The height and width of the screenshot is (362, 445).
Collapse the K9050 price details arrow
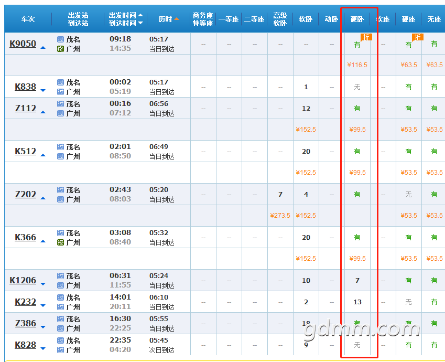coord(43,48)
